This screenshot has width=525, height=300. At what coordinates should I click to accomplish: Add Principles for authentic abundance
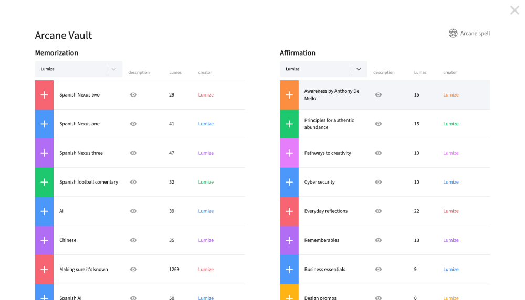tap(289, 124)
